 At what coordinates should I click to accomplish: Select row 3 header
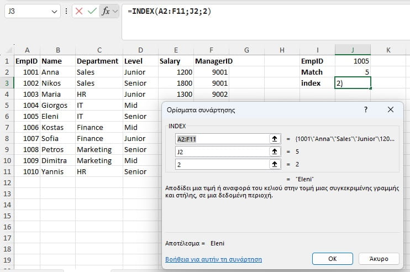click(x=7, y=83)
